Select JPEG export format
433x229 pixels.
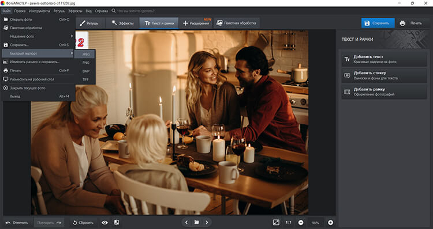coord(85,54)
